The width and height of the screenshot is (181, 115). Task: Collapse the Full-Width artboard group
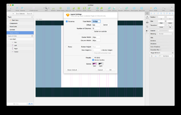(x=8, y=39)
